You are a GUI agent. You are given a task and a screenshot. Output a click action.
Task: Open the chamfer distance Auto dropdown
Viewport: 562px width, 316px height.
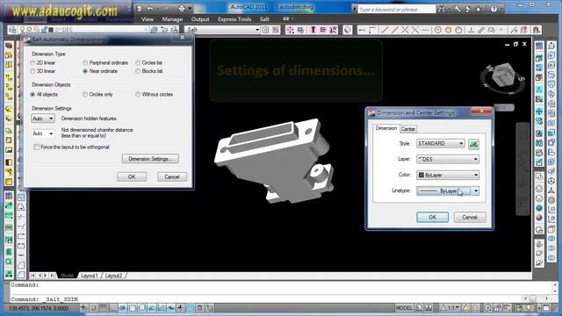click(x=43, y=133)
